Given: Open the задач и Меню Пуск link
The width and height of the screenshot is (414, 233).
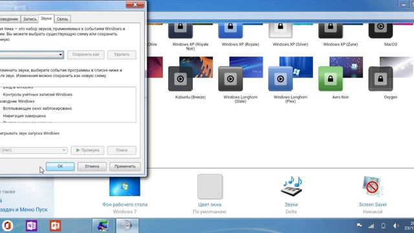Looking at the screenshot, I should tap(24, 210).
